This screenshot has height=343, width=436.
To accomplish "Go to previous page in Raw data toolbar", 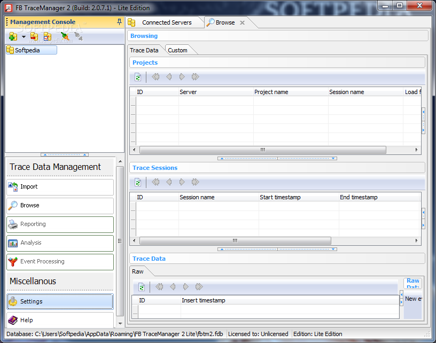I will click(173, 286).
